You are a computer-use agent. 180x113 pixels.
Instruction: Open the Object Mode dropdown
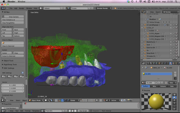[35, 100]
